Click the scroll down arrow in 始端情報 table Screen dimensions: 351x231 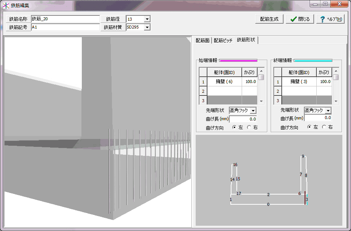[261, 101]
